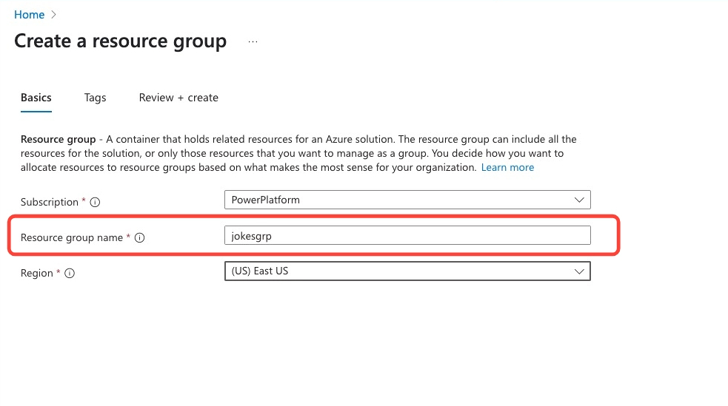
Task: Click the breadcrumb chevron after Home
Action: pyautogui.click(x=54, y=15)
